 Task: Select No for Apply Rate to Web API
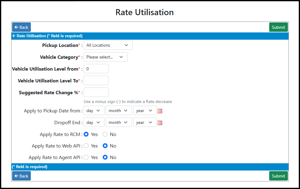pos(105,146)
